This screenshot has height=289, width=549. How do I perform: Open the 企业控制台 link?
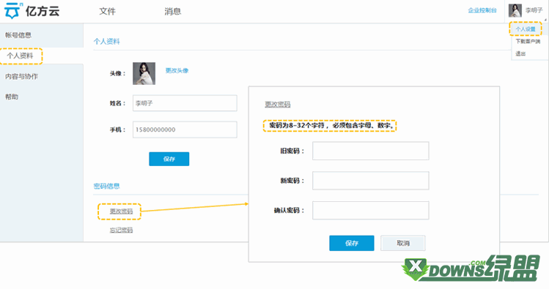tap(482, 10)
